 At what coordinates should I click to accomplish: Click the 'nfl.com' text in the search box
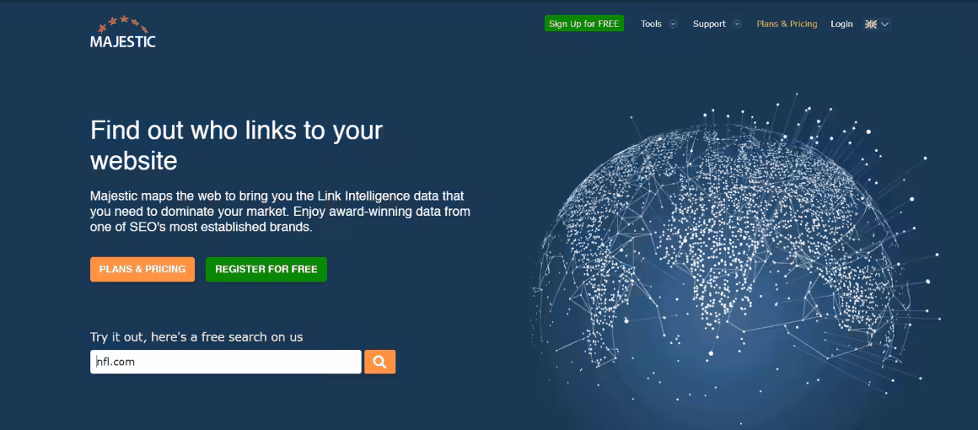(116, 362)
